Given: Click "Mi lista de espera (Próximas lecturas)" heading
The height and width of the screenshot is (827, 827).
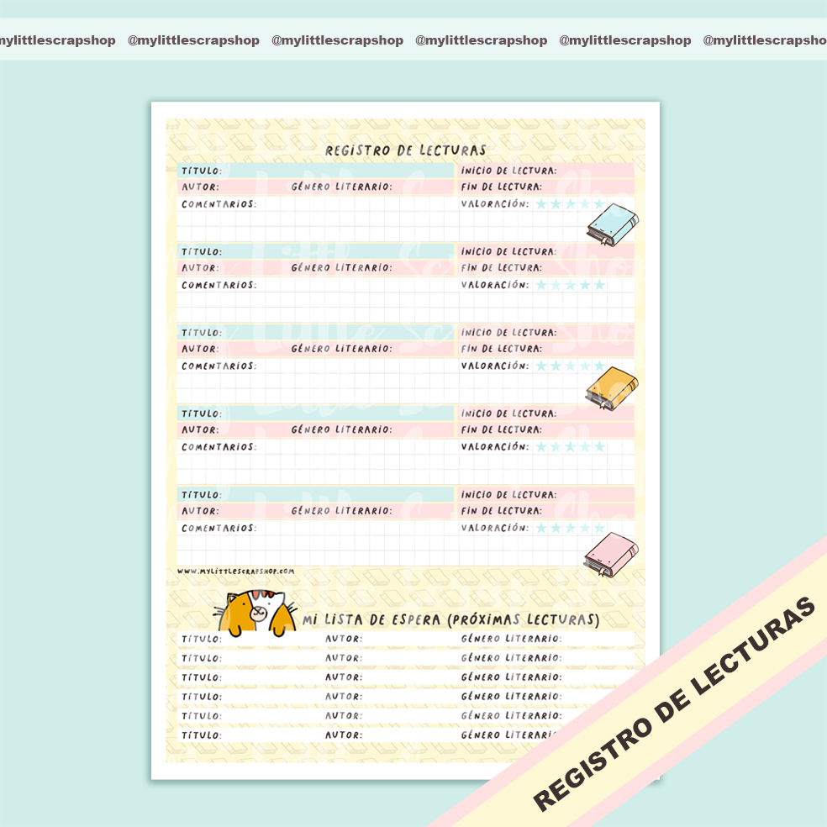Looking at the screenshot, I should tap(451, 619).
